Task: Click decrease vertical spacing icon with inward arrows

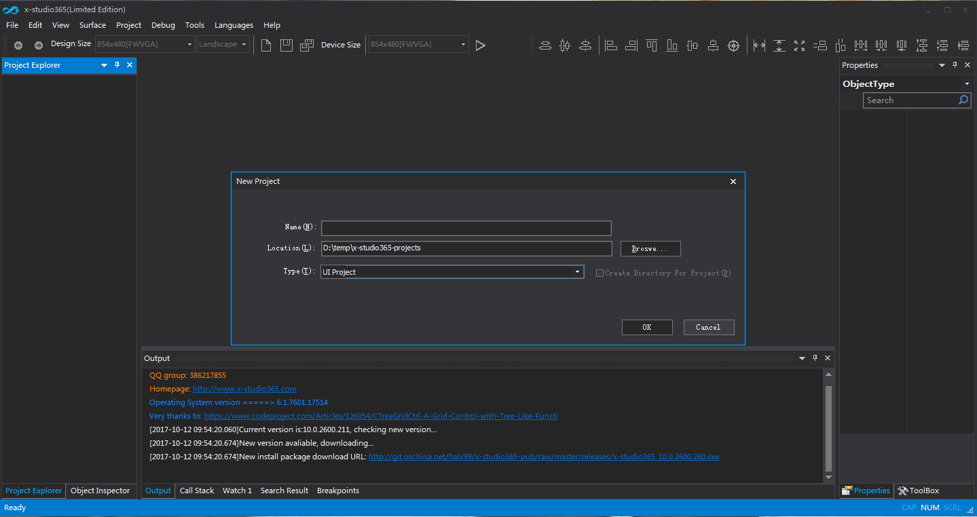Action: (x=942, y=45)
